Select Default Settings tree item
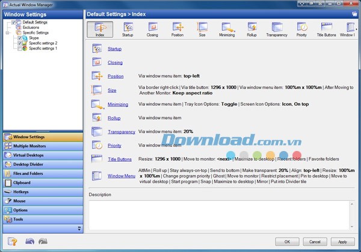 pos(35,22)
